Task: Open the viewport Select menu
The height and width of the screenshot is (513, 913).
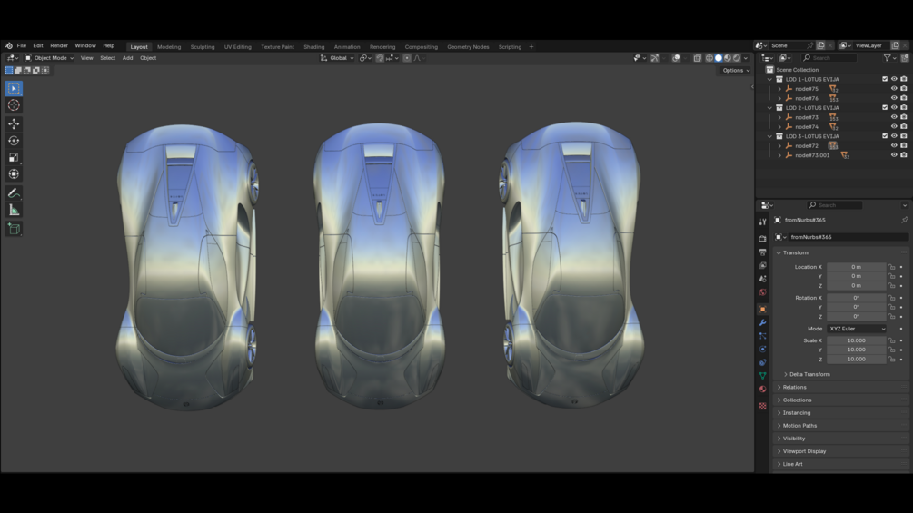Action: point(108,58)
